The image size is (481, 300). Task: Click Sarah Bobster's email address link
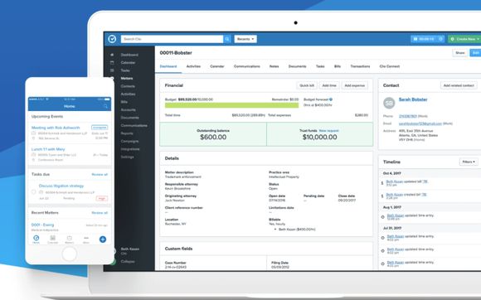click(x=420, y=123)
